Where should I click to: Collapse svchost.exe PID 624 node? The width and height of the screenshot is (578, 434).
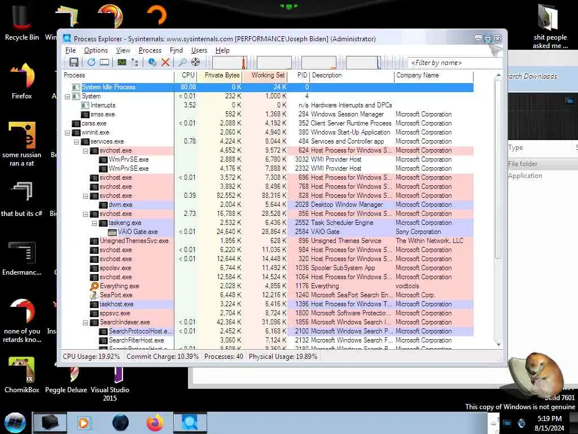click(86, 151)
